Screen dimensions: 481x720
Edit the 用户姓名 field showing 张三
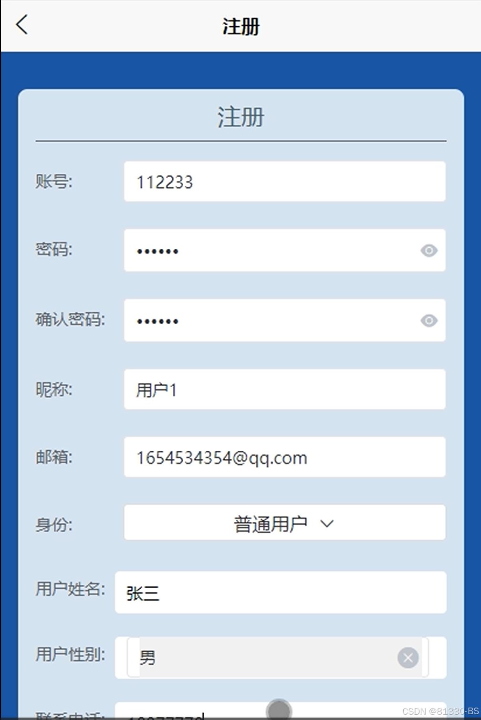[281, 593]
